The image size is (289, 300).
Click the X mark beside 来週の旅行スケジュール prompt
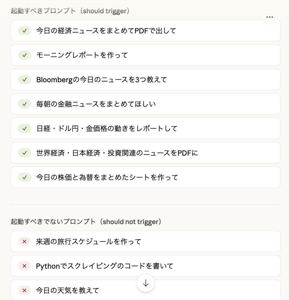tap(25, 241)
